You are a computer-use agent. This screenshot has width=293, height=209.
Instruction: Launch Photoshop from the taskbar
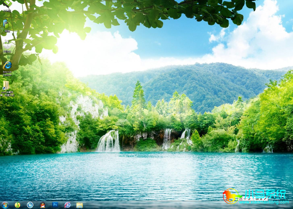[55, 205]
